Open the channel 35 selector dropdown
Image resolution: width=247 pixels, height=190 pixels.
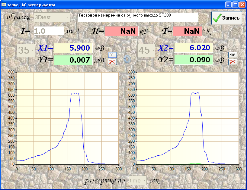click(26, 50)
